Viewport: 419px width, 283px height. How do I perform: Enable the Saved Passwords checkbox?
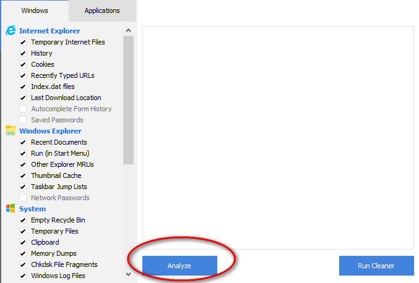(23, 120)
